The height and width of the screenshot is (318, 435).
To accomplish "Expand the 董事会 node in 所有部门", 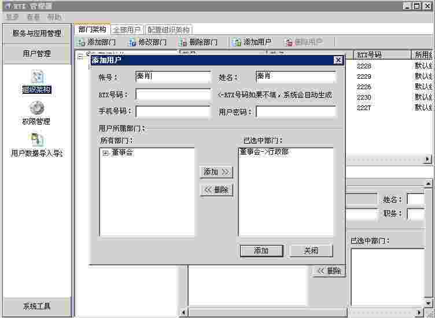I will point(105,153).
